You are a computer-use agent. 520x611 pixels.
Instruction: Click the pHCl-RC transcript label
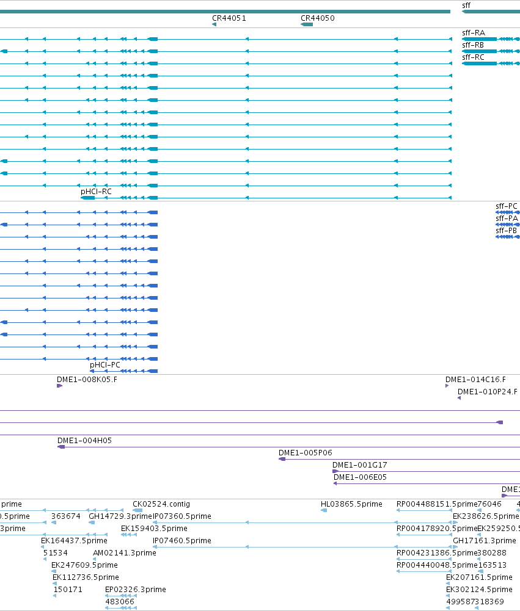pyautogui.click(x=96, y=192)
